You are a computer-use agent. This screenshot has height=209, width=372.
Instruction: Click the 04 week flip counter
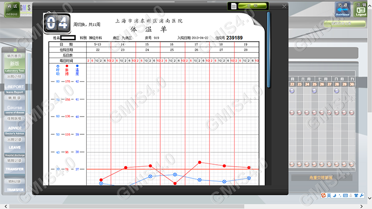click(x=57, y=23)
